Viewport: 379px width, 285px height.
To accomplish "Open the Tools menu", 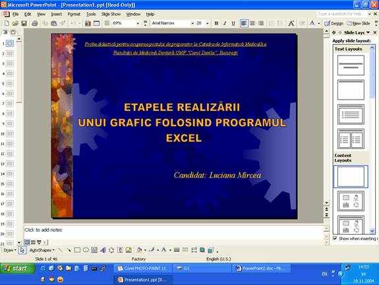I will [91, 15].
